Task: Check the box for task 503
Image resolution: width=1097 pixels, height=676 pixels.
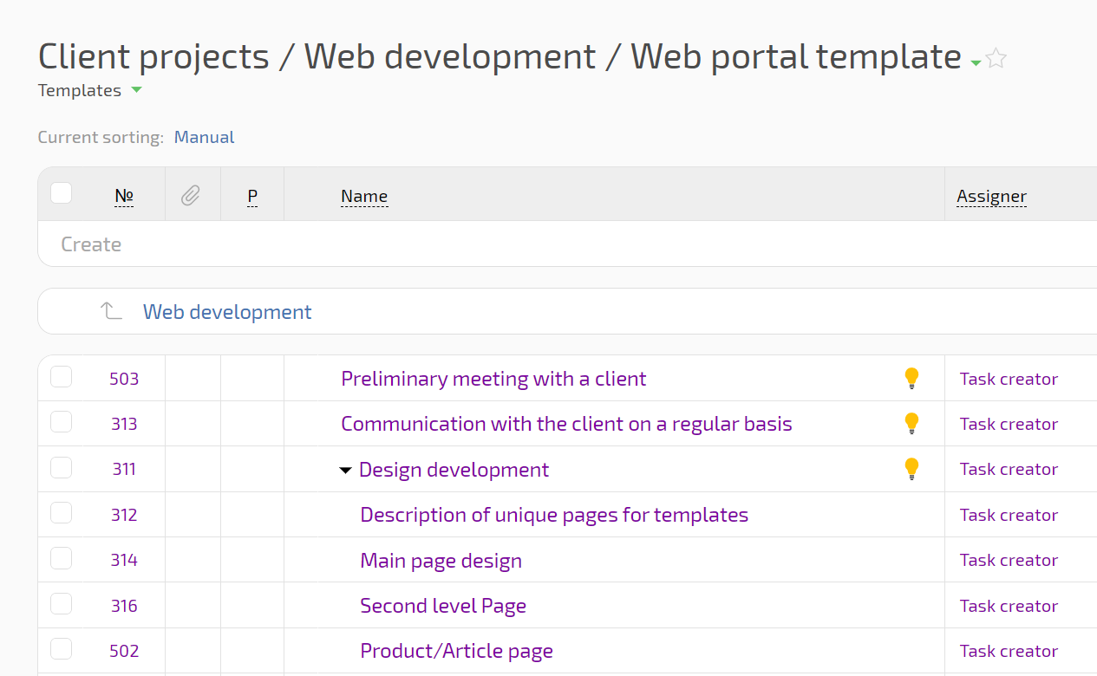Action: [x=61, y=377]
